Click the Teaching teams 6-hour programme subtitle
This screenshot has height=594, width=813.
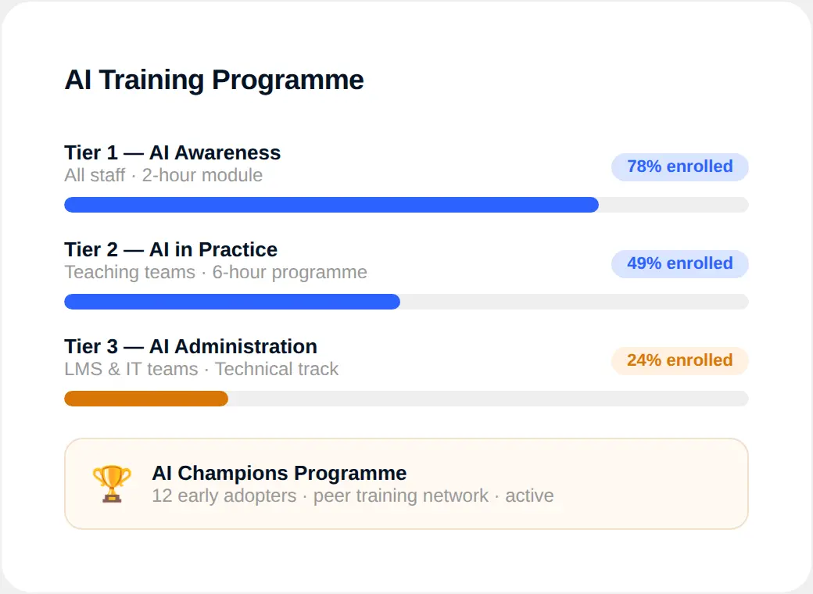pos(216,273)
